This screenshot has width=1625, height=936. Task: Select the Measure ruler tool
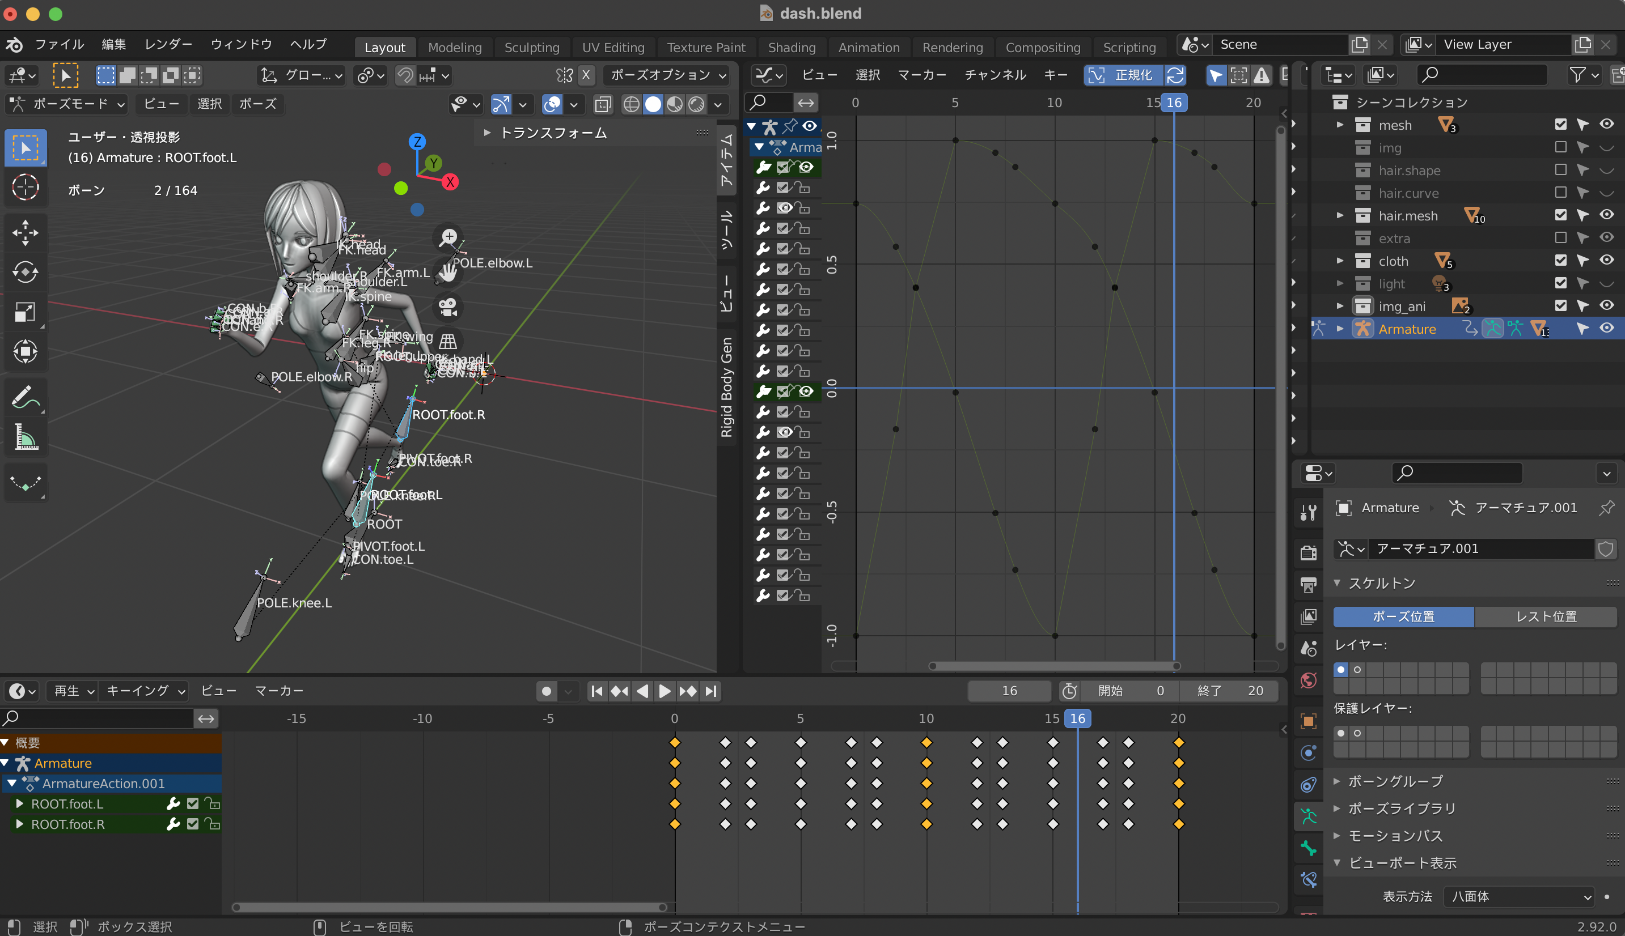point(25,437)
